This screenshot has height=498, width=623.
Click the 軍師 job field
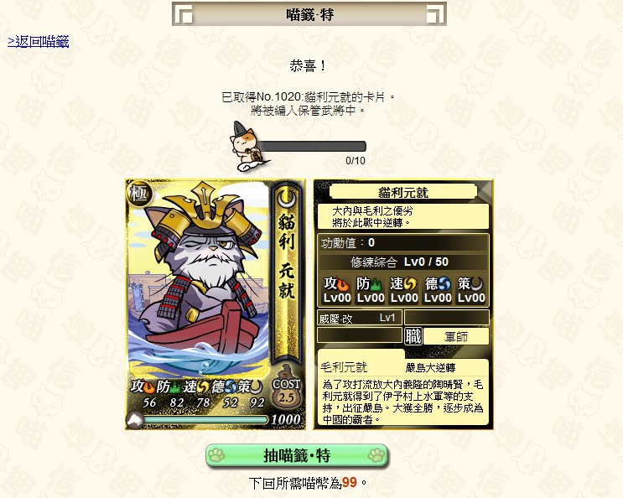456,337
